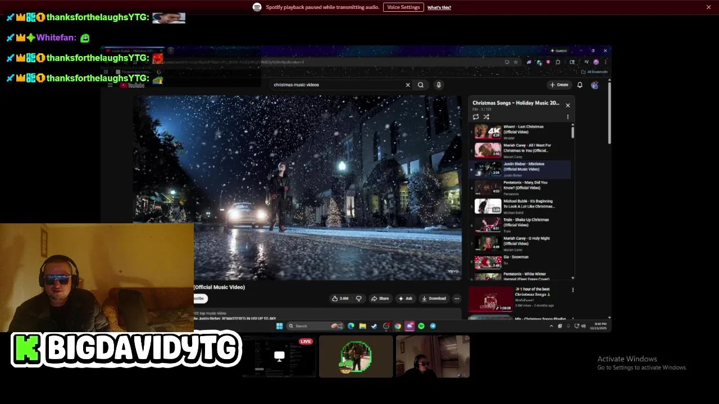719x404 pixels.
Task: Click the YouTube page scrollbar
Action: tap(609, 112)
